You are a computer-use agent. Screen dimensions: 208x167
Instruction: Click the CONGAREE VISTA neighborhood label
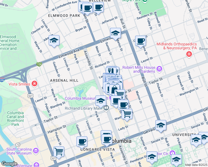98,150
